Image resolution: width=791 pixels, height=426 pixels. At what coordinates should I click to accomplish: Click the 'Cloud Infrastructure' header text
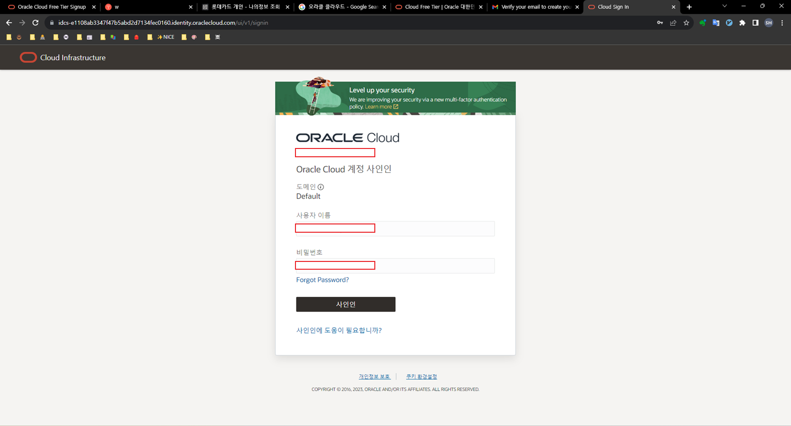(x=73, y=57)
